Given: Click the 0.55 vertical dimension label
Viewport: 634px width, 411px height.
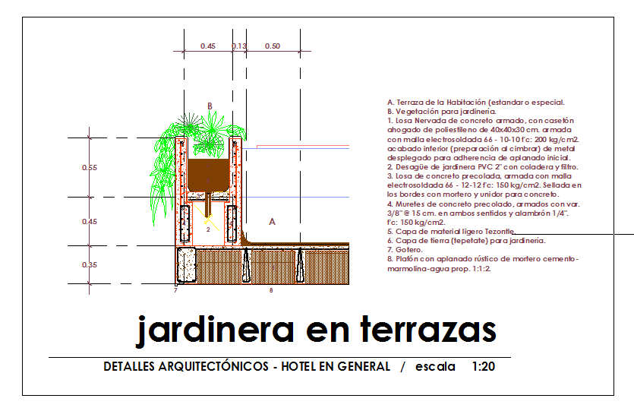Looking at the screenshot, I should pyautogui.click(x=89, y=167).
